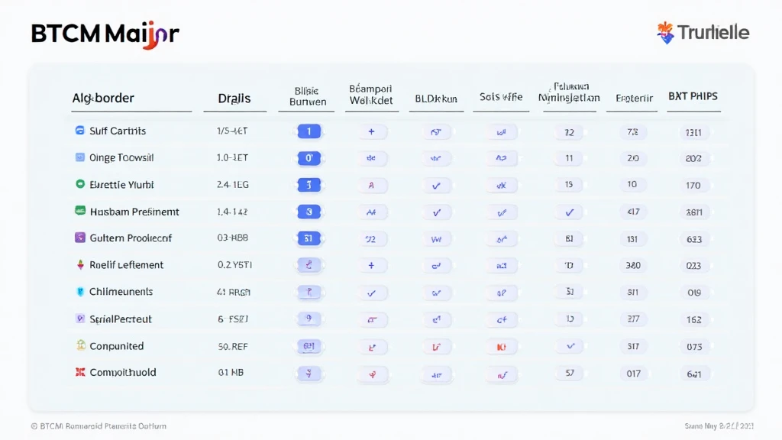Click the blue badge in Husbam Presiment row
This screenshot has width=782, height=440.
pos(309,212)
